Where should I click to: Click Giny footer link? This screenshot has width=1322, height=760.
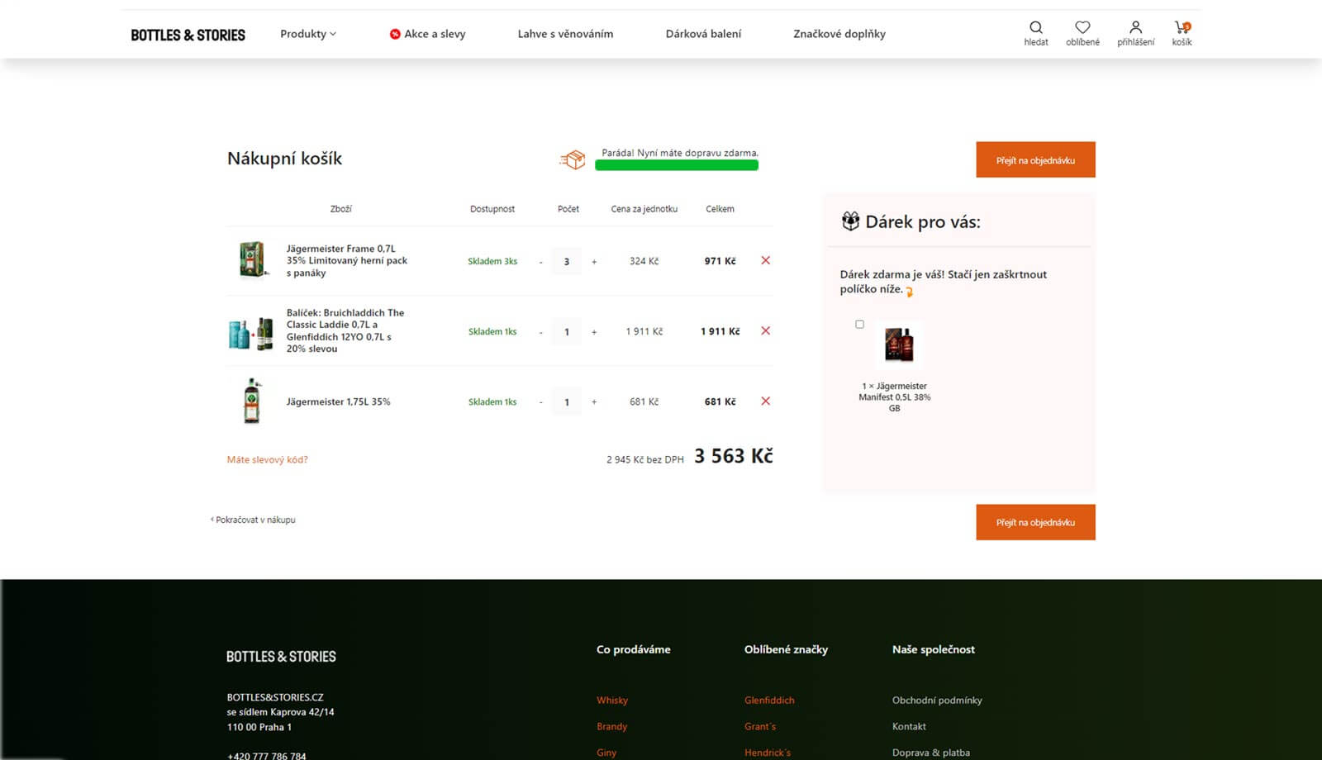click(x=606, y=753)
